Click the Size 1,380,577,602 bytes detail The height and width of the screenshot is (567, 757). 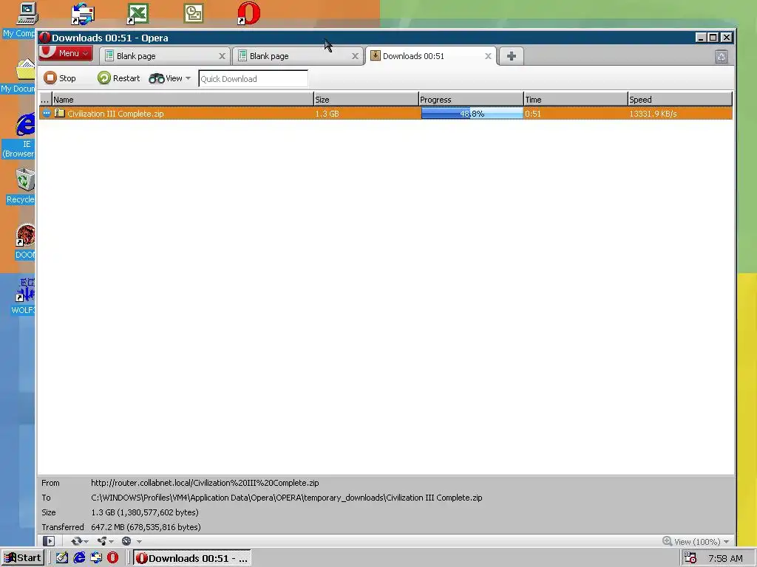pos(144,512)
